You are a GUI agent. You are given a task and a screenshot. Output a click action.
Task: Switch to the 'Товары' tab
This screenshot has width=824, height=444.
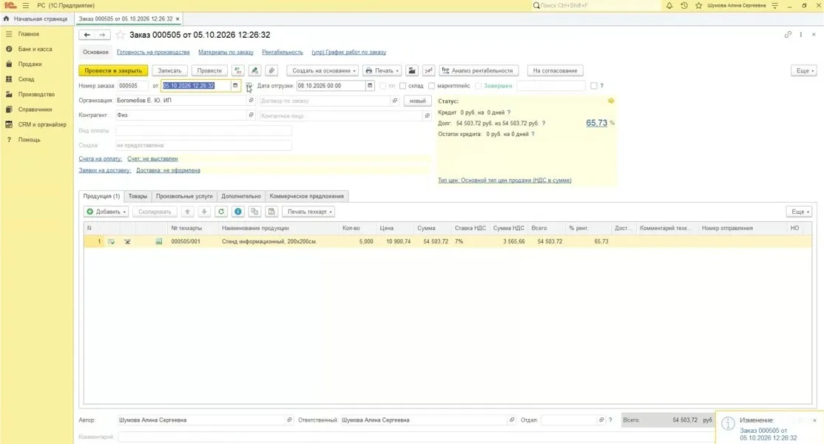click(138, 196)
